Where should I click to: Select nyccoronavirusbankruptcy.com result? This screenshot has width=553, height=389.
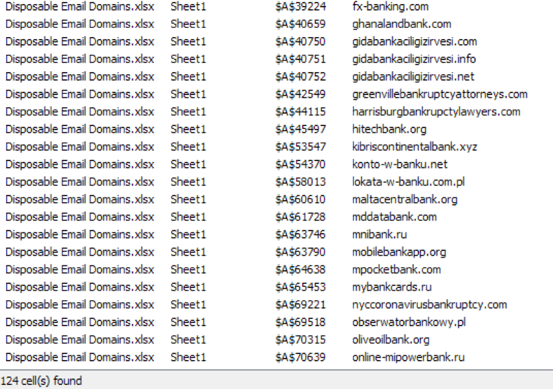point(276,304)
